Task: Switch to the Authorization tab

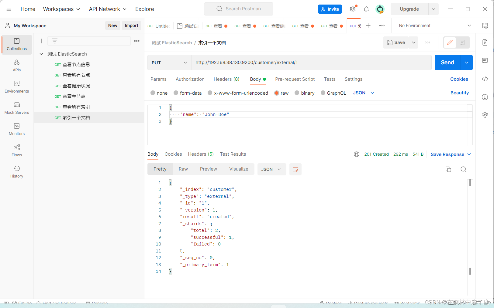Action: coord(190,79)
